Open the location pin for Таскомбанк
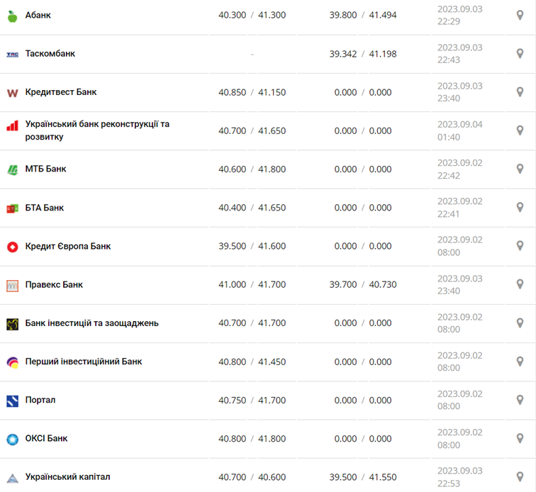The image size is (536, 492). pos(520,53)
